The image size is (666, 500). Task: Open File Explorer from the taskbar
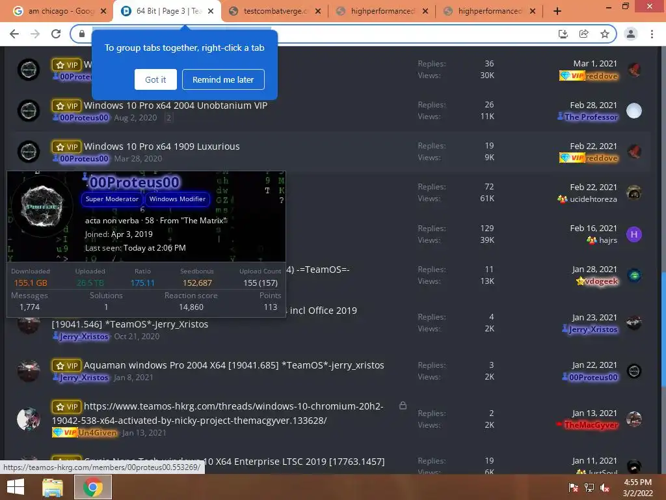pyautogui.click(x=53, y=487)
